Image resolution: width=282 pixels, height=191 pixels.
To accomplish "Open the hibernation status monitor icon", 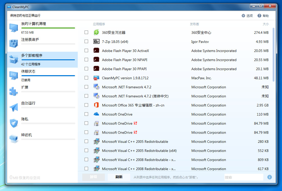I will (14, 75).
